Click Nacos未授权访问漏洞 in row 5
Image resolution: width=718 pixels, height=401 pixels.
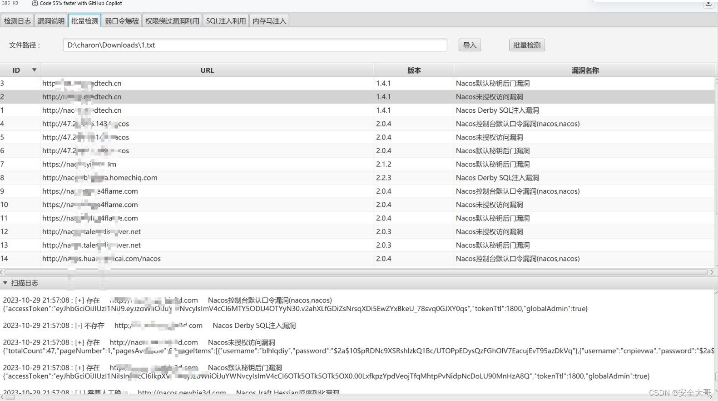pos(490,137)
